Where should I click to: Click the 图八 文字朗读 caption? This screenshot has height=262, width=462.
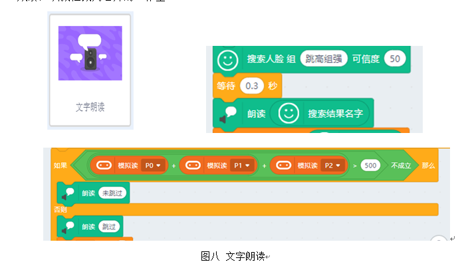click(x=233, y=256)
